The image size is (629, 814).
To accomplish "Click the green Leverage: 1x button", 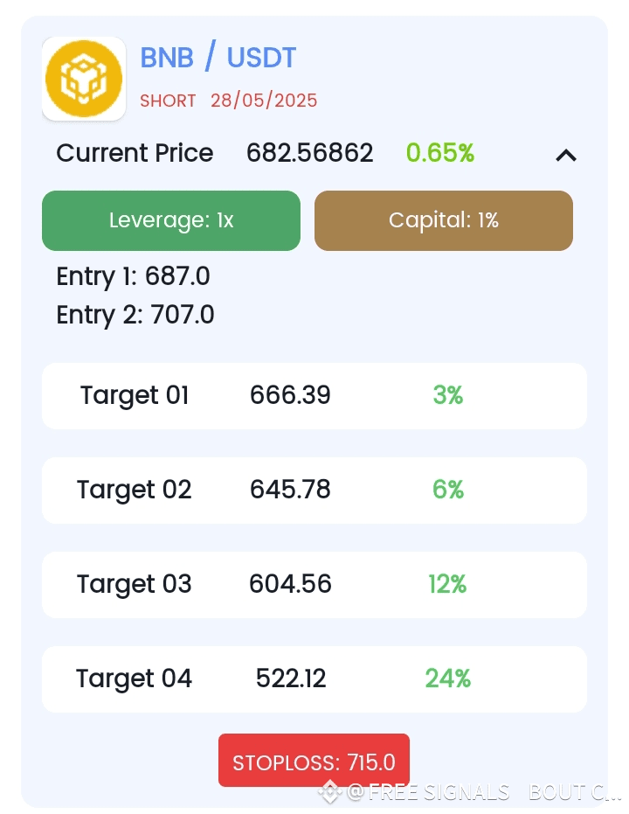I will pyautogui.click(x=171, y=220).
